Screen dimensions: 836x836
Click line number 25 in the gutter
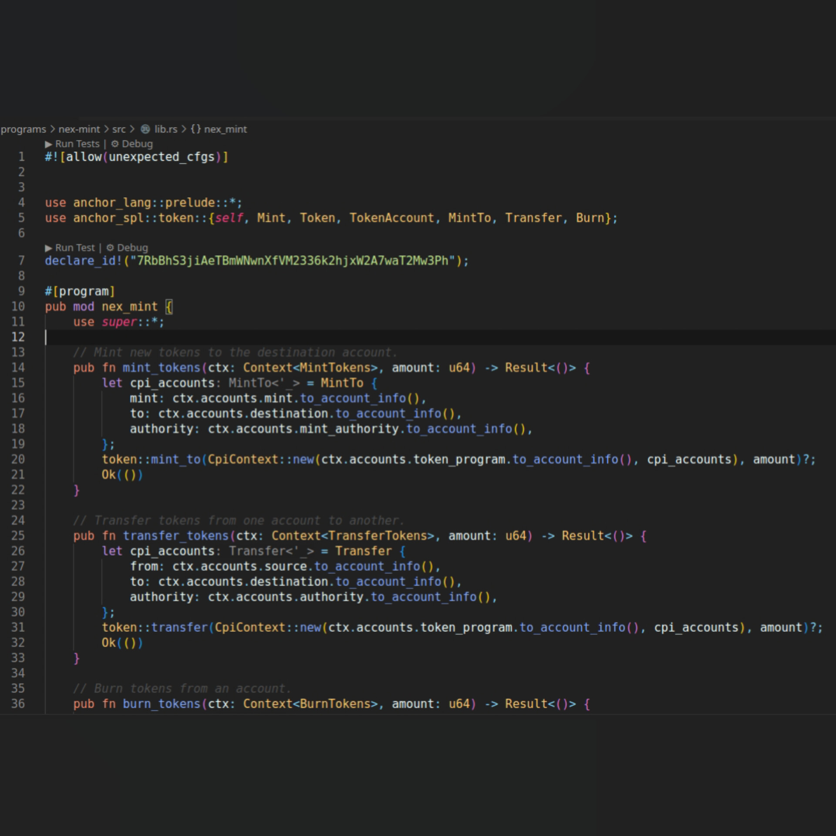(18, 536)
